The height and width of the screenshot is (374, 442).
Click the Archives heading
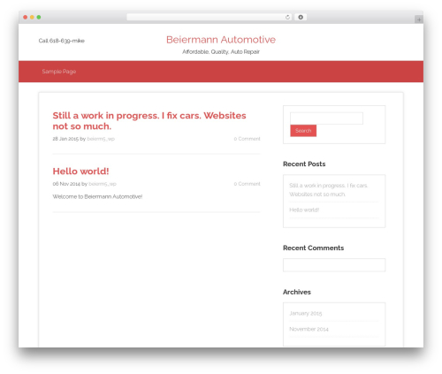pyautogui.click(x=297, y=292)
